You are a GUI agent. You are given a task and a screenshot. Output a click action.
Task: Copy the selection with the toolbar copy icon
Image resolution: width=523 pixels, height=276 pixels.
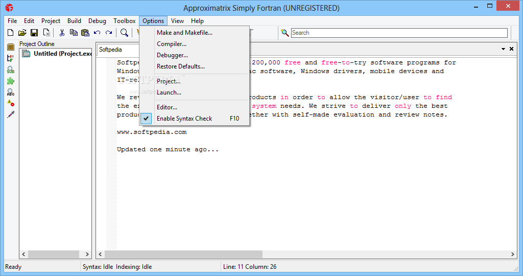pyautogui.click(x=74, y=33)
